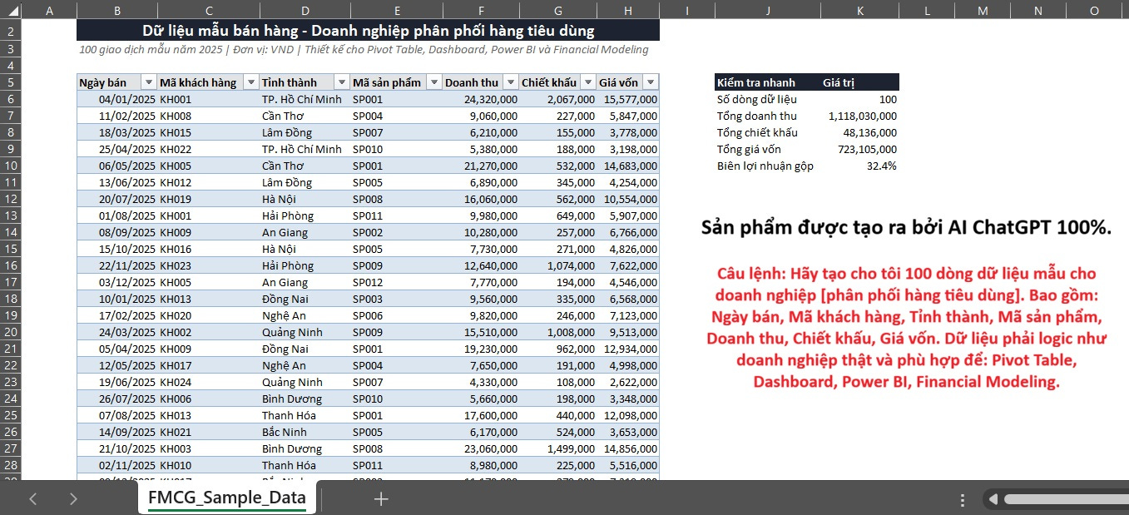The image size is (1129, 515).
Task: Add a new sheet with plus icon
Action: pyautogui.click(x=381, y=499)
